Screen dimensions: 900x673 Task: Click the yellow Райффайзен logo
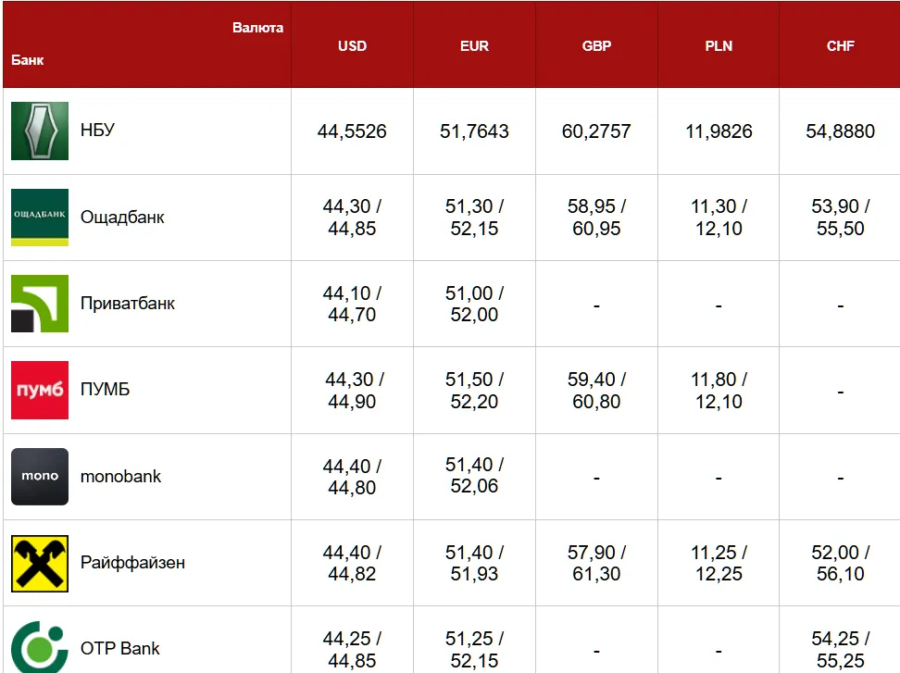pyautogui.click(x=40, y=564)
